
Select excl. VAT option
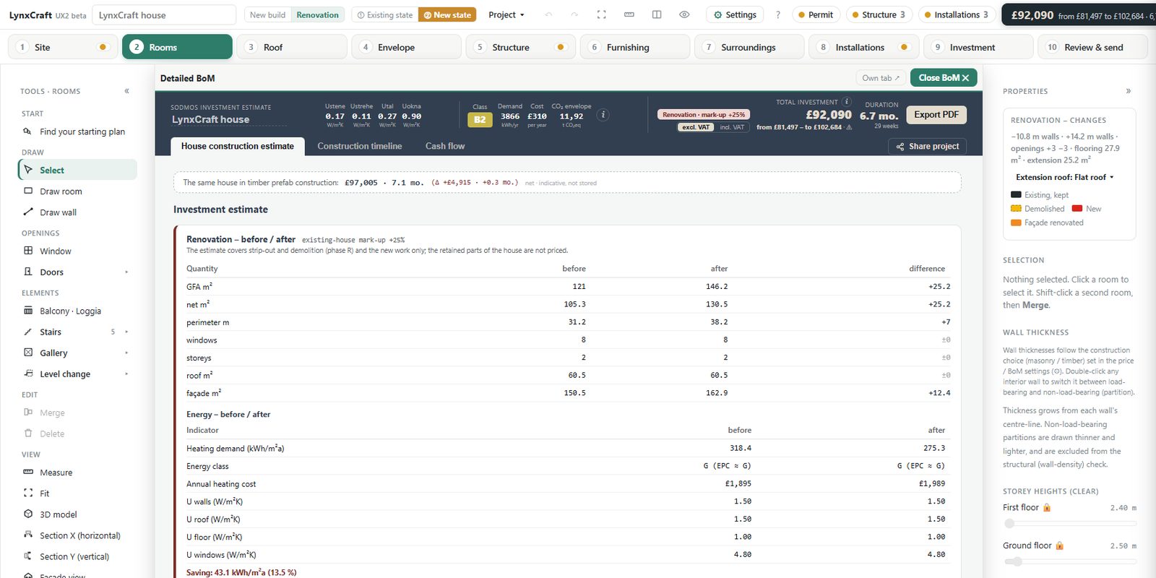(696, 127)
